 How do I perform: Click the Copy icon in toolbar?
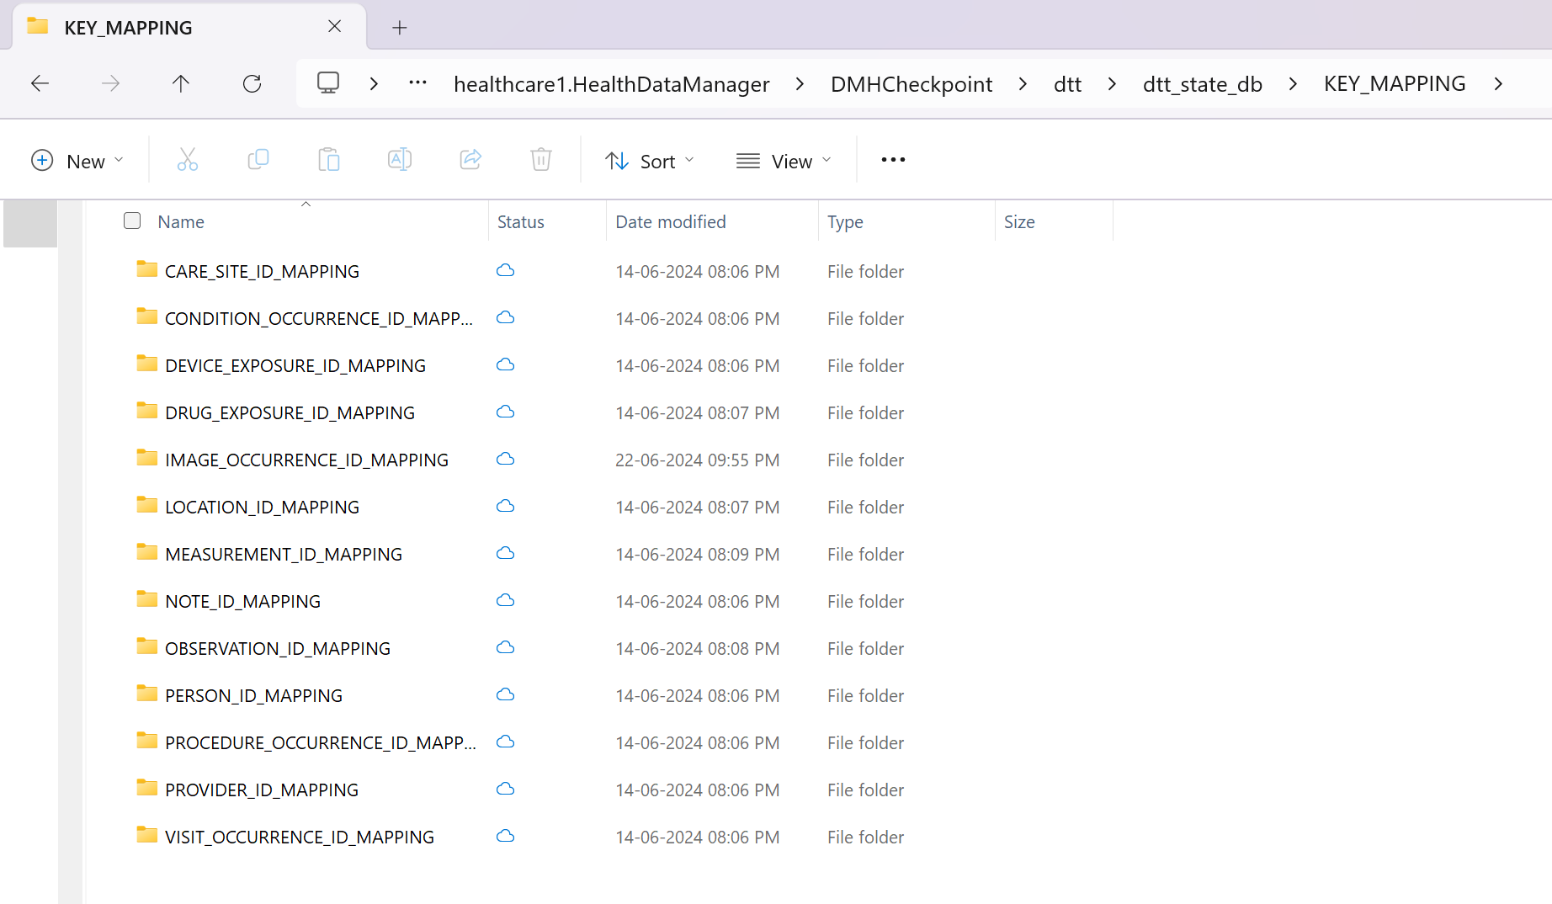258,160
